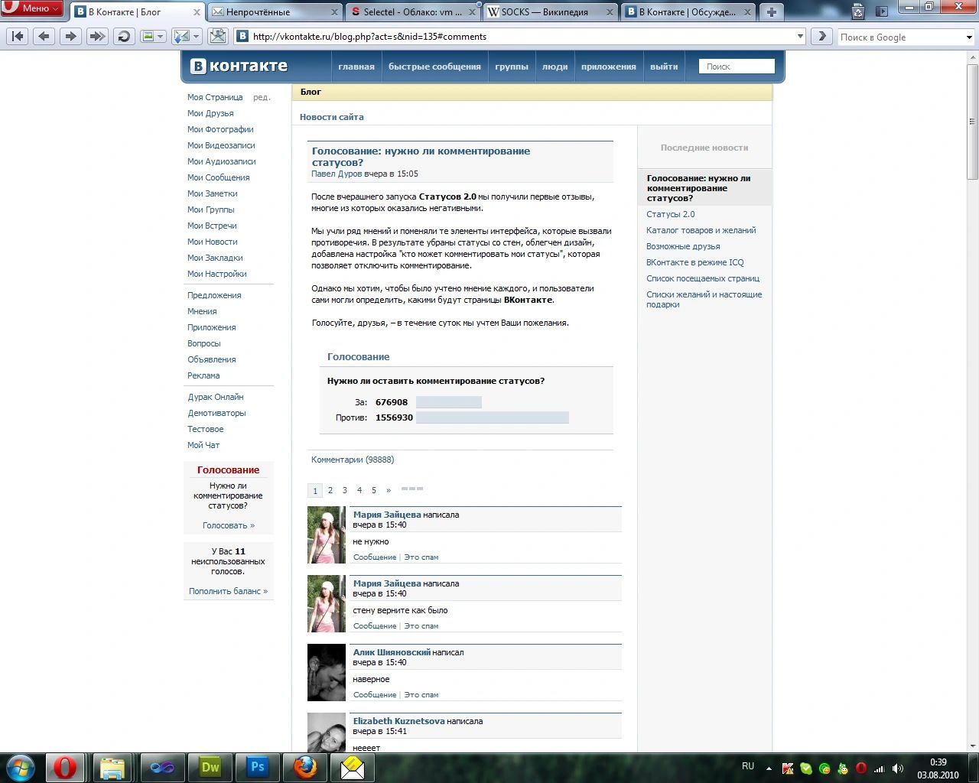Image resolution: width=979 pixels, height=783 pixels.
Task: Open Dreamweaver from the taskbar
Action: click(x=210, y=767)
